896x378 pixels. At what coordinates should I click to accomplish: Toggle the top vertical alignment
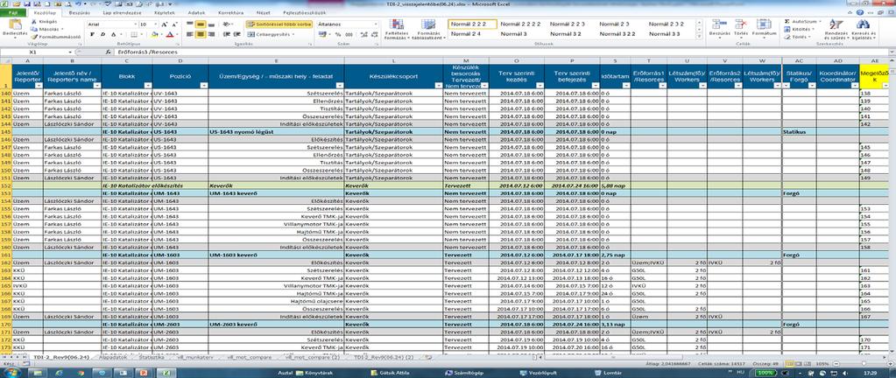190,24
